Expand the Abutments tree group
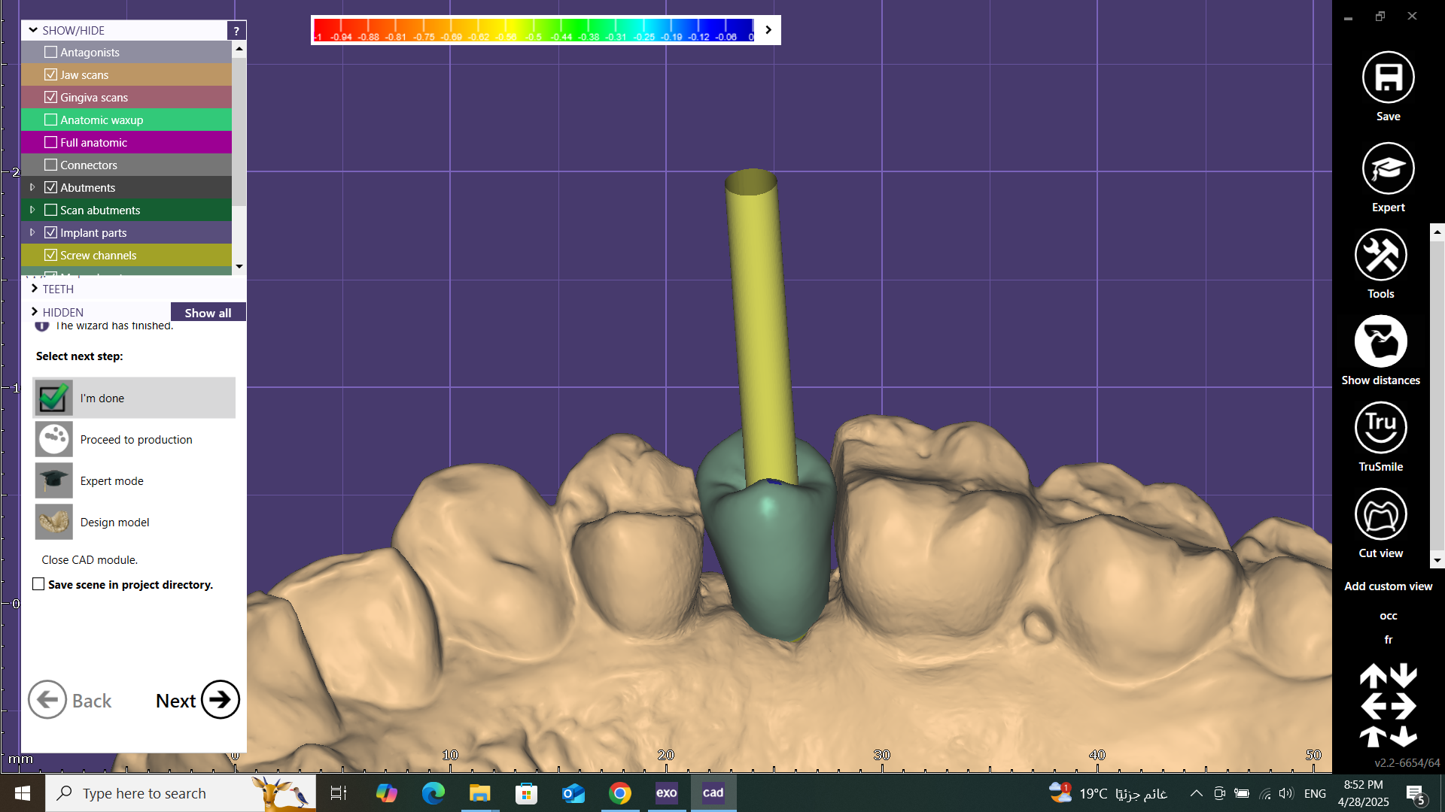This screenshot has height=812, width=1445. tap(32, 187)
